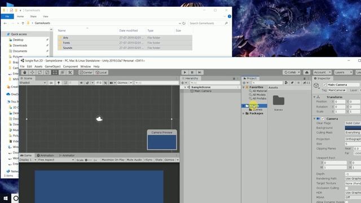The image size is (361, 203).
Task: Open Unity Window menu
Action: pos(86,67)
